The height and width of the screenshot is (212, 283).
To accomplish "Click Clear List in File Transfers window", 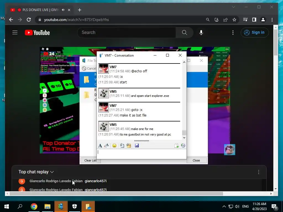I will [x=90, y=160].
